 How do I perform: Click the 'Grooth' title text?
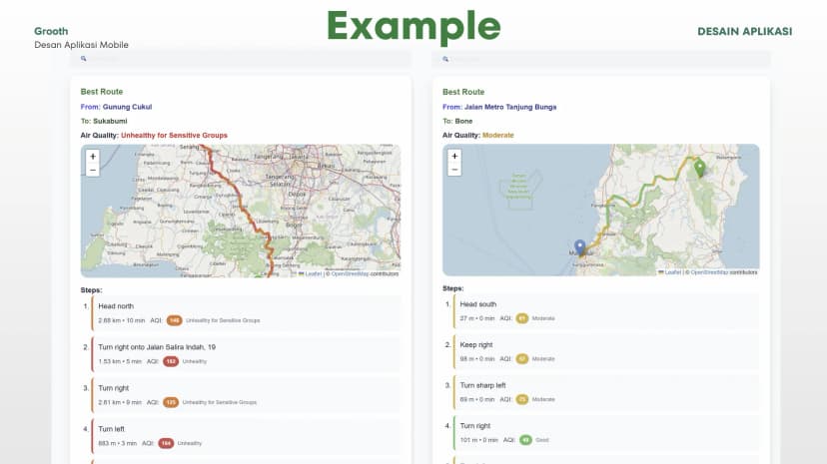point(51,31)
